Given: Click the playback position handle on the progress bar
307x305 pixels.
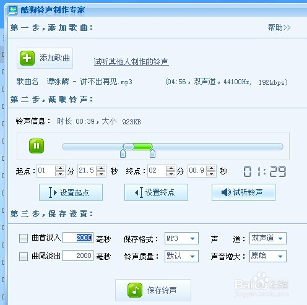Looking at the screenshot, I should coord(129,147).
